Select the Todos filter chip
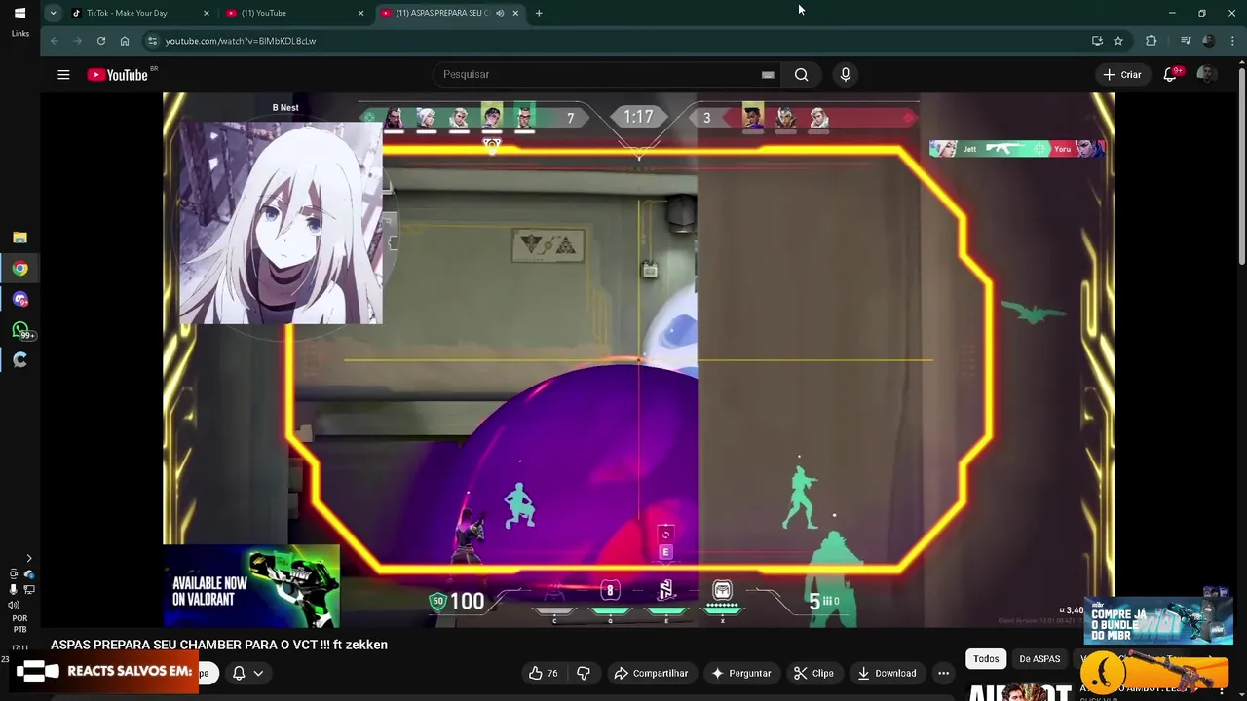This screenshot has width=1247, height=701. coord(986,659)
